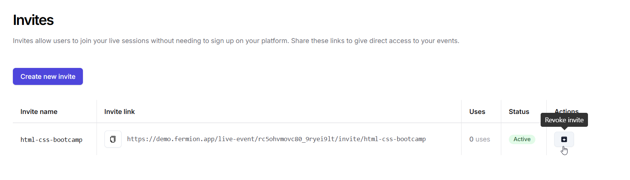Click the Invites page heading
Image resolution: width=630 pixels, height=180 pixels.
pos(33,20)
